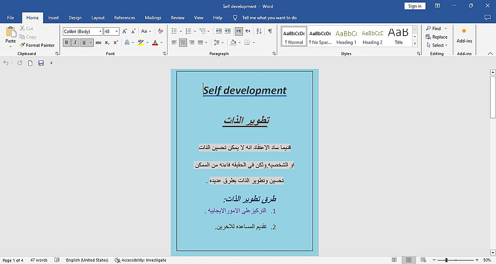Align text to the left
Image resolution: width=496 pixels, height=264 pixels.
pyautogui.click(x=174, y=42)
